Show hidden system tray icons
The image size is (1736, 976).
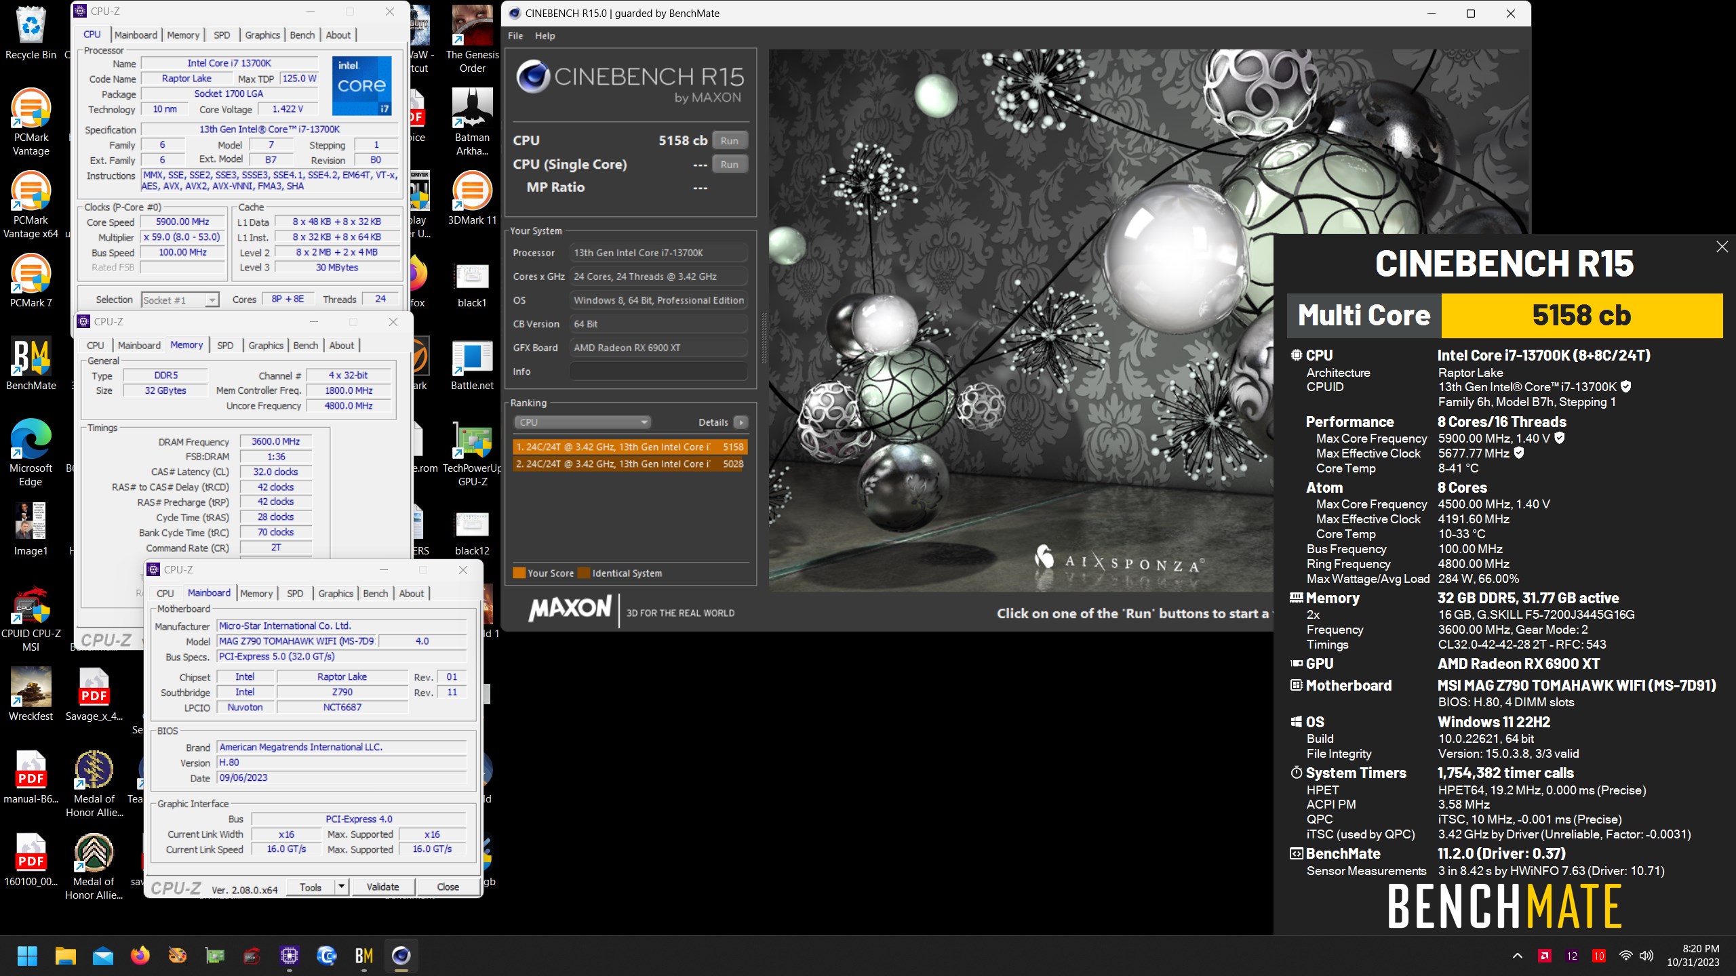coord(1518,956)
